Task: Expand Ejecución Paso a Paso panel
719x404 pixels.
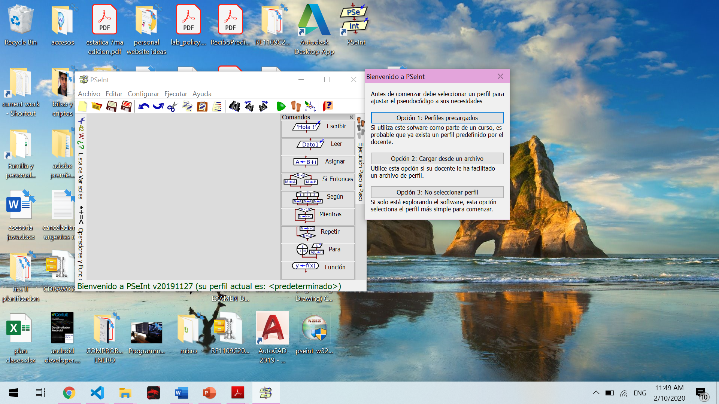Action: [x=360, y=171]
